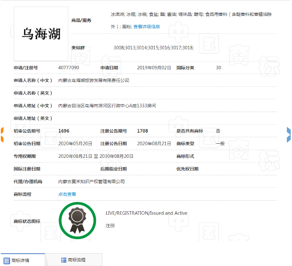Click the LIVE/REGISTRATION/Issued and Active status text
292x266 pixels.
coord(146,213)
